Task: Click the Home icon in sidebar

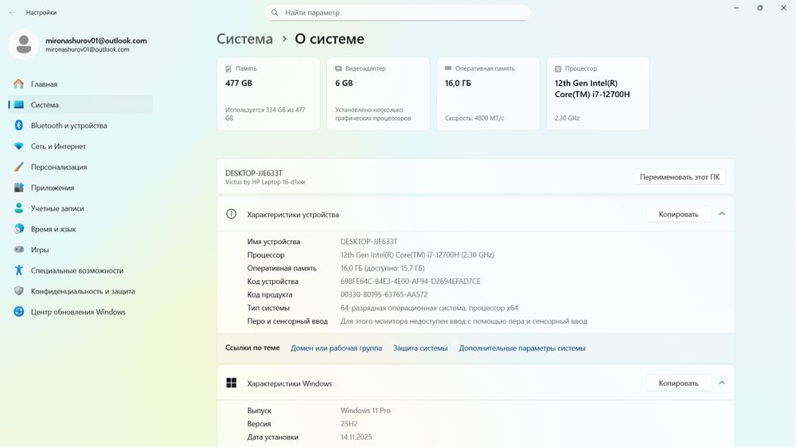Action: tap(19, 84)
